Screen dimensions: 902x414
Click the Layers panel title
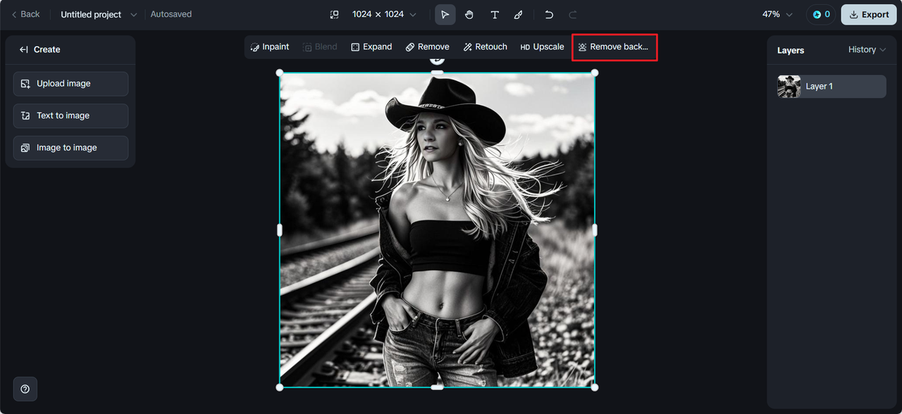791,50
